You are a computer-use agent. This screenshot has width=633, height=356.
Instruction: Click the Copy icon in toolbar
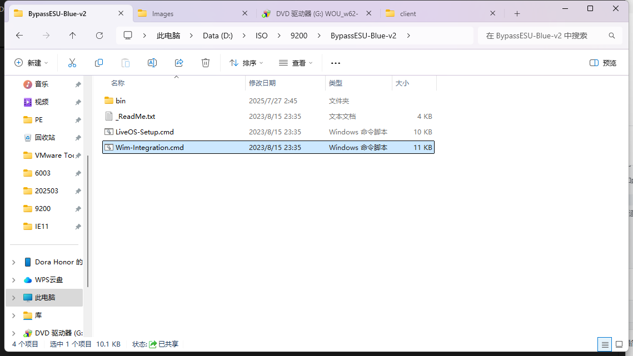tap(99, 63)
